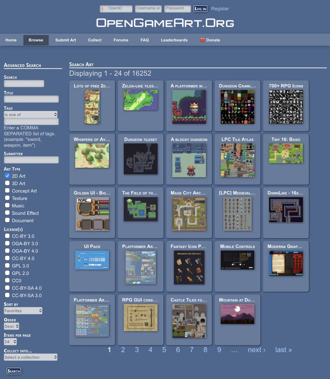Open Dungeon Tileset thumbnail image
This screenshot has width=330, height=379.
point(141,159)
